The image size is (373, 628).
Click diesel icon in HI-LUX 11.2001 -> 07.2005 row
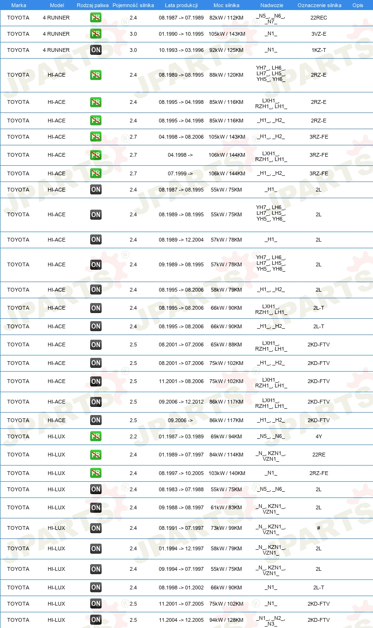96,604
